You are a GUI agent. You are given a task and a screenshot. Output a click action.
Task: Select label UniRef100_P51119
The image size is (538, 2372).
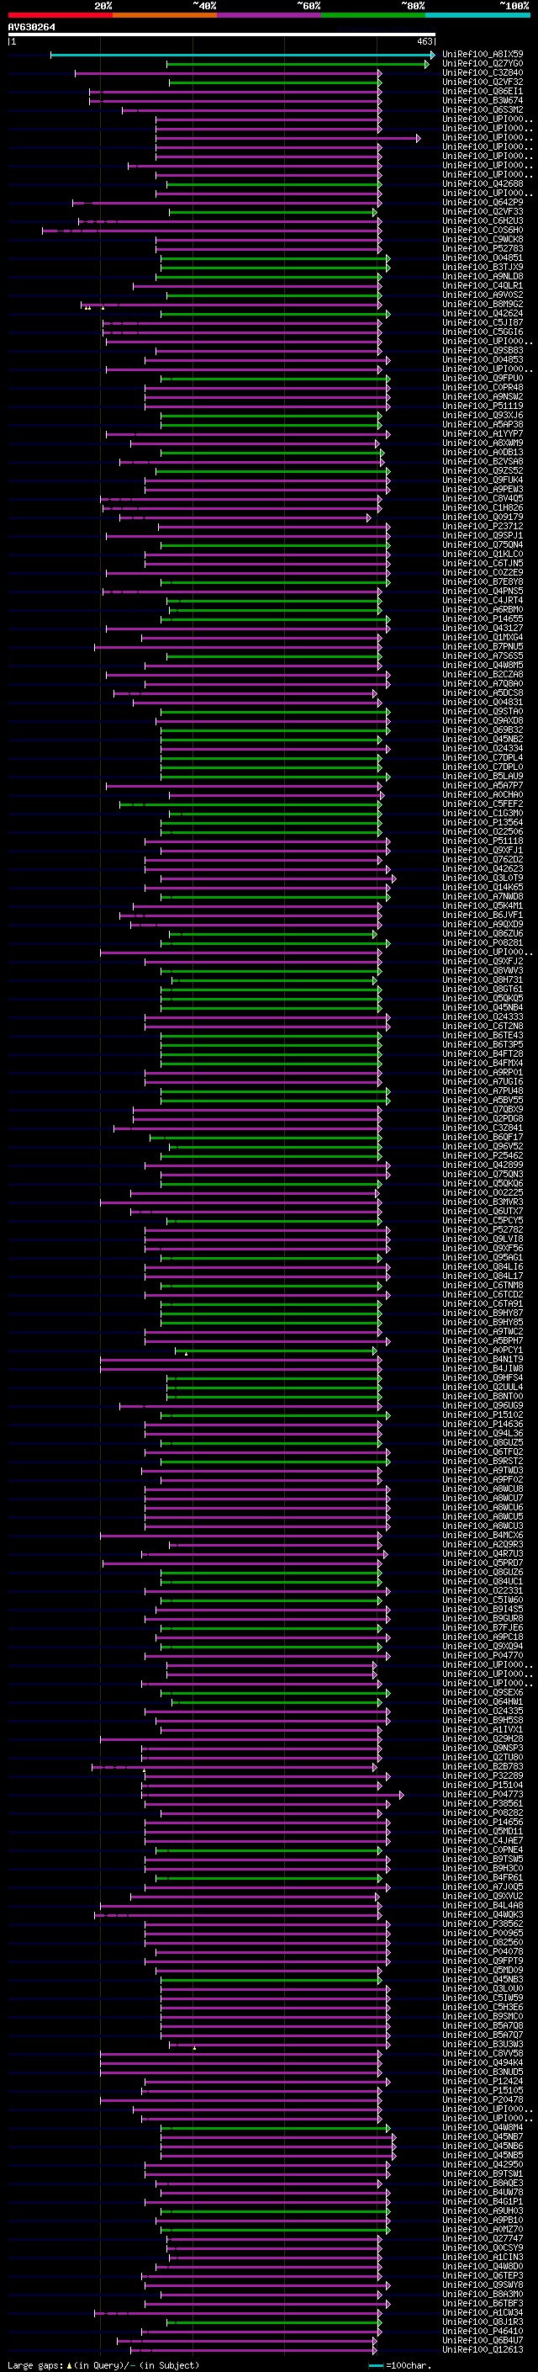pos(483,406)
